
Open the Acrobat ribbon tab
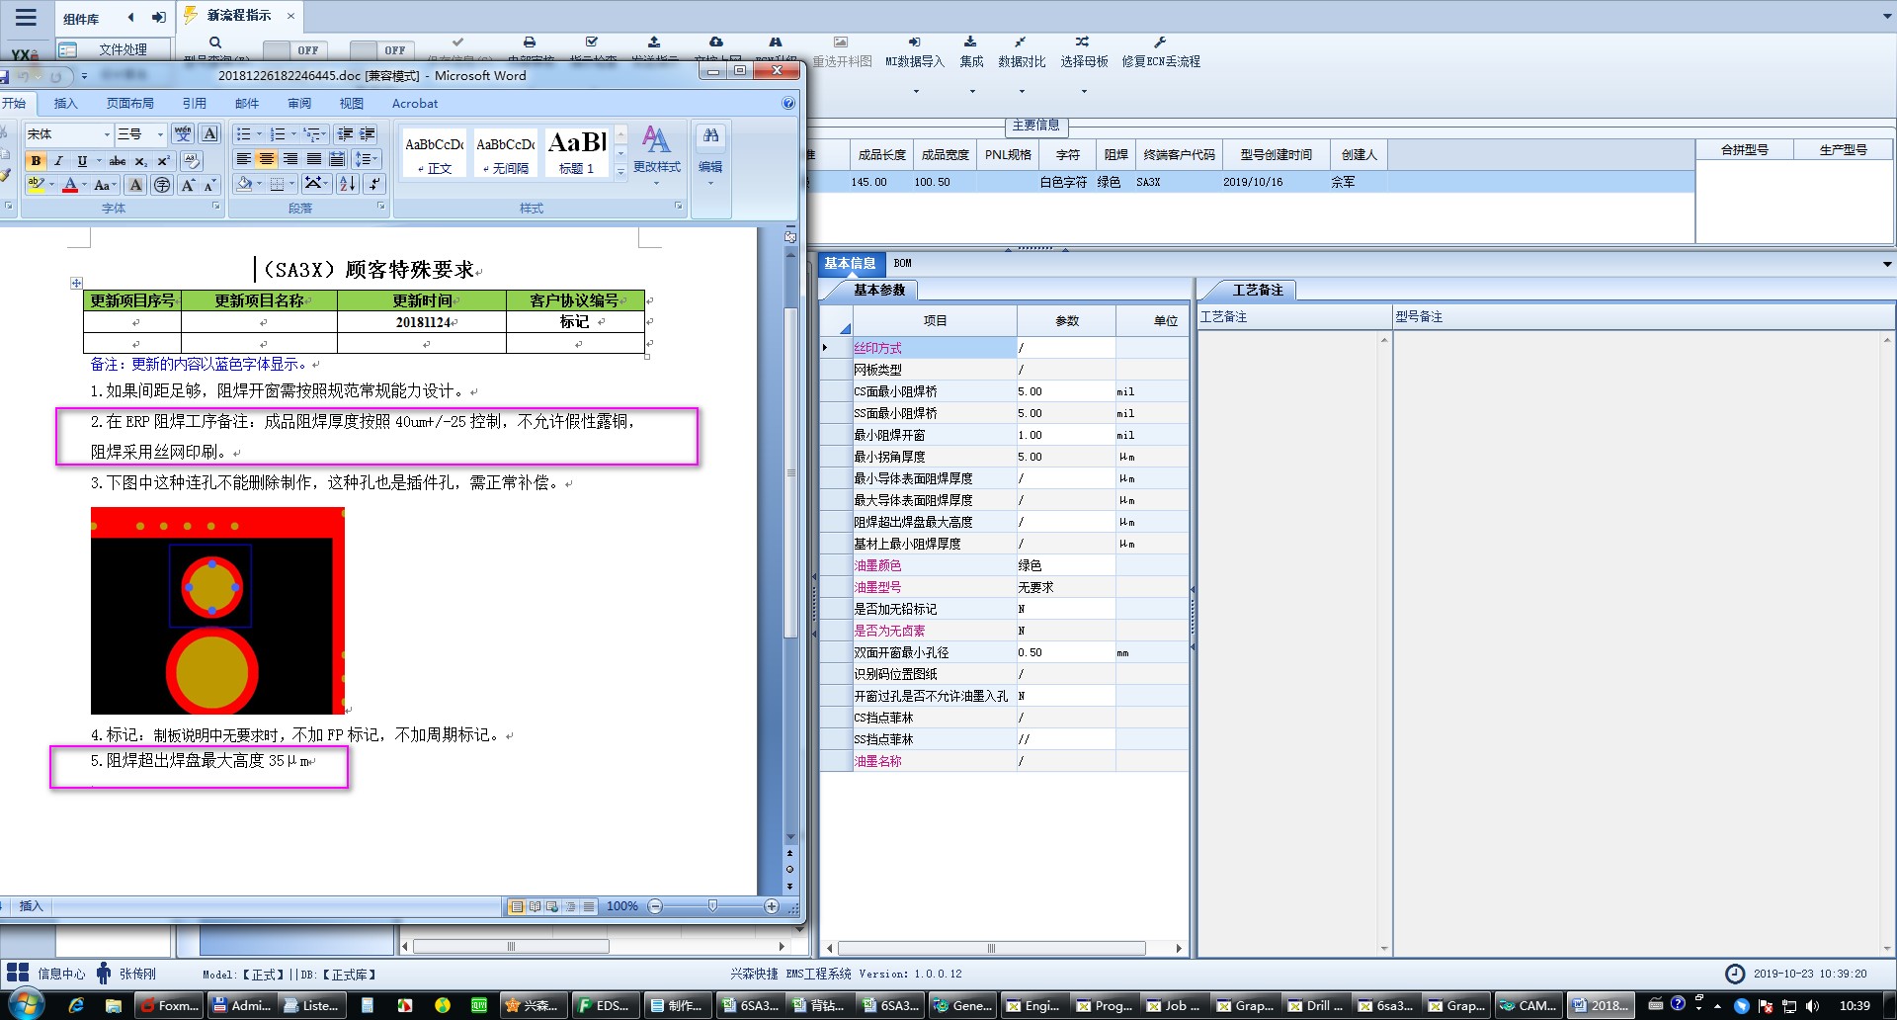415,104
